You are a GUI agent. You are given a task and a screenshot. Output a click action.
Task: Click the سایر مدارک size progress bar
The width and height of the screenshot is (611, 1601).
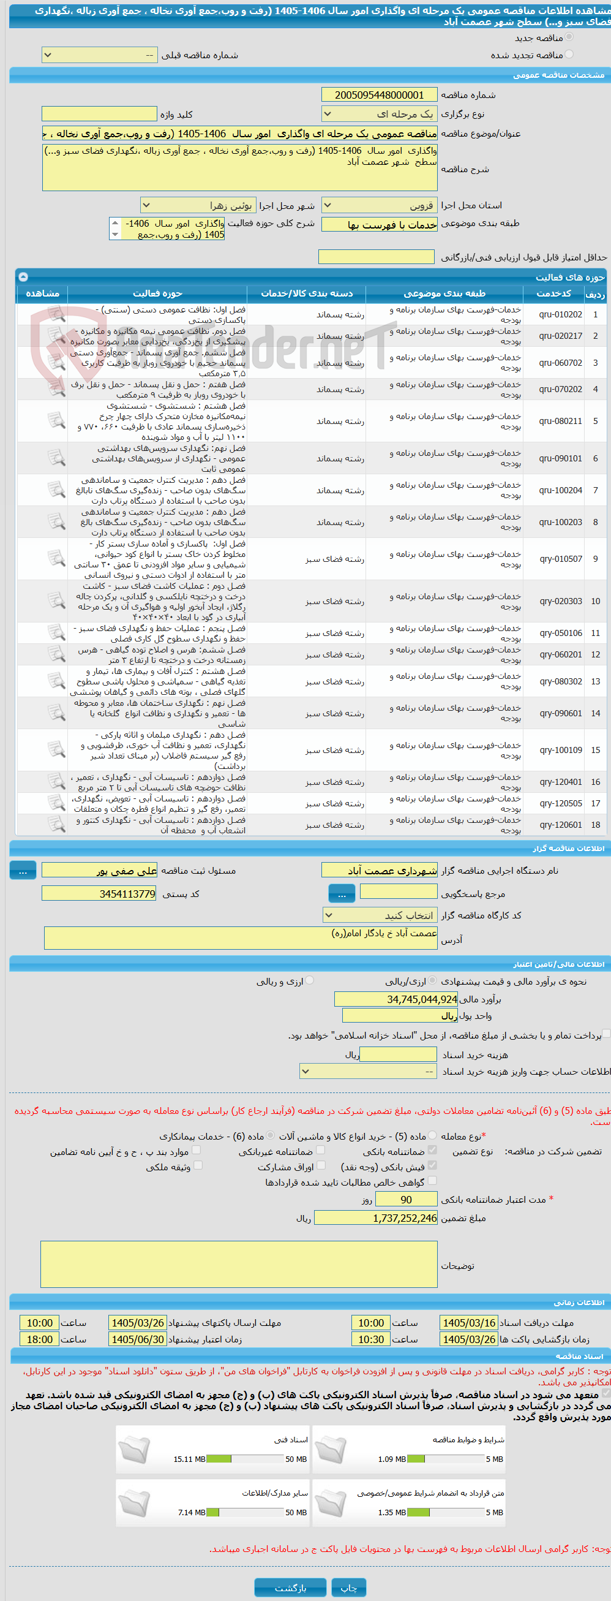click(246, 1512)
